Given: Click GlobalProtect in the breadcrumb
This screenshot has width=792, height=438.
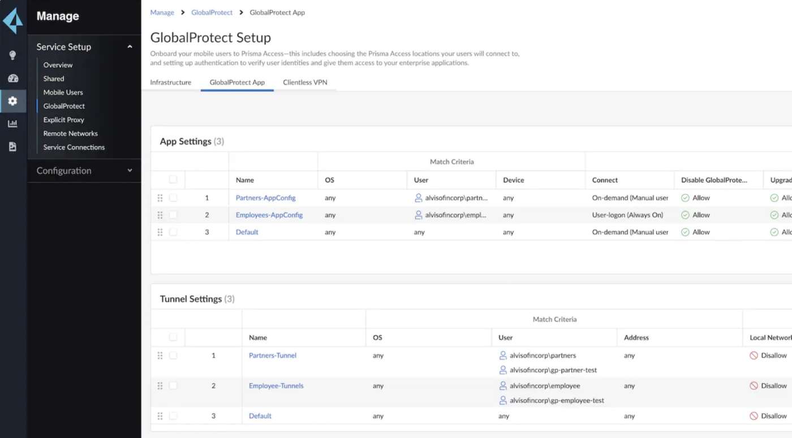Looking at the screenshot, I should (x=212, y=12).
